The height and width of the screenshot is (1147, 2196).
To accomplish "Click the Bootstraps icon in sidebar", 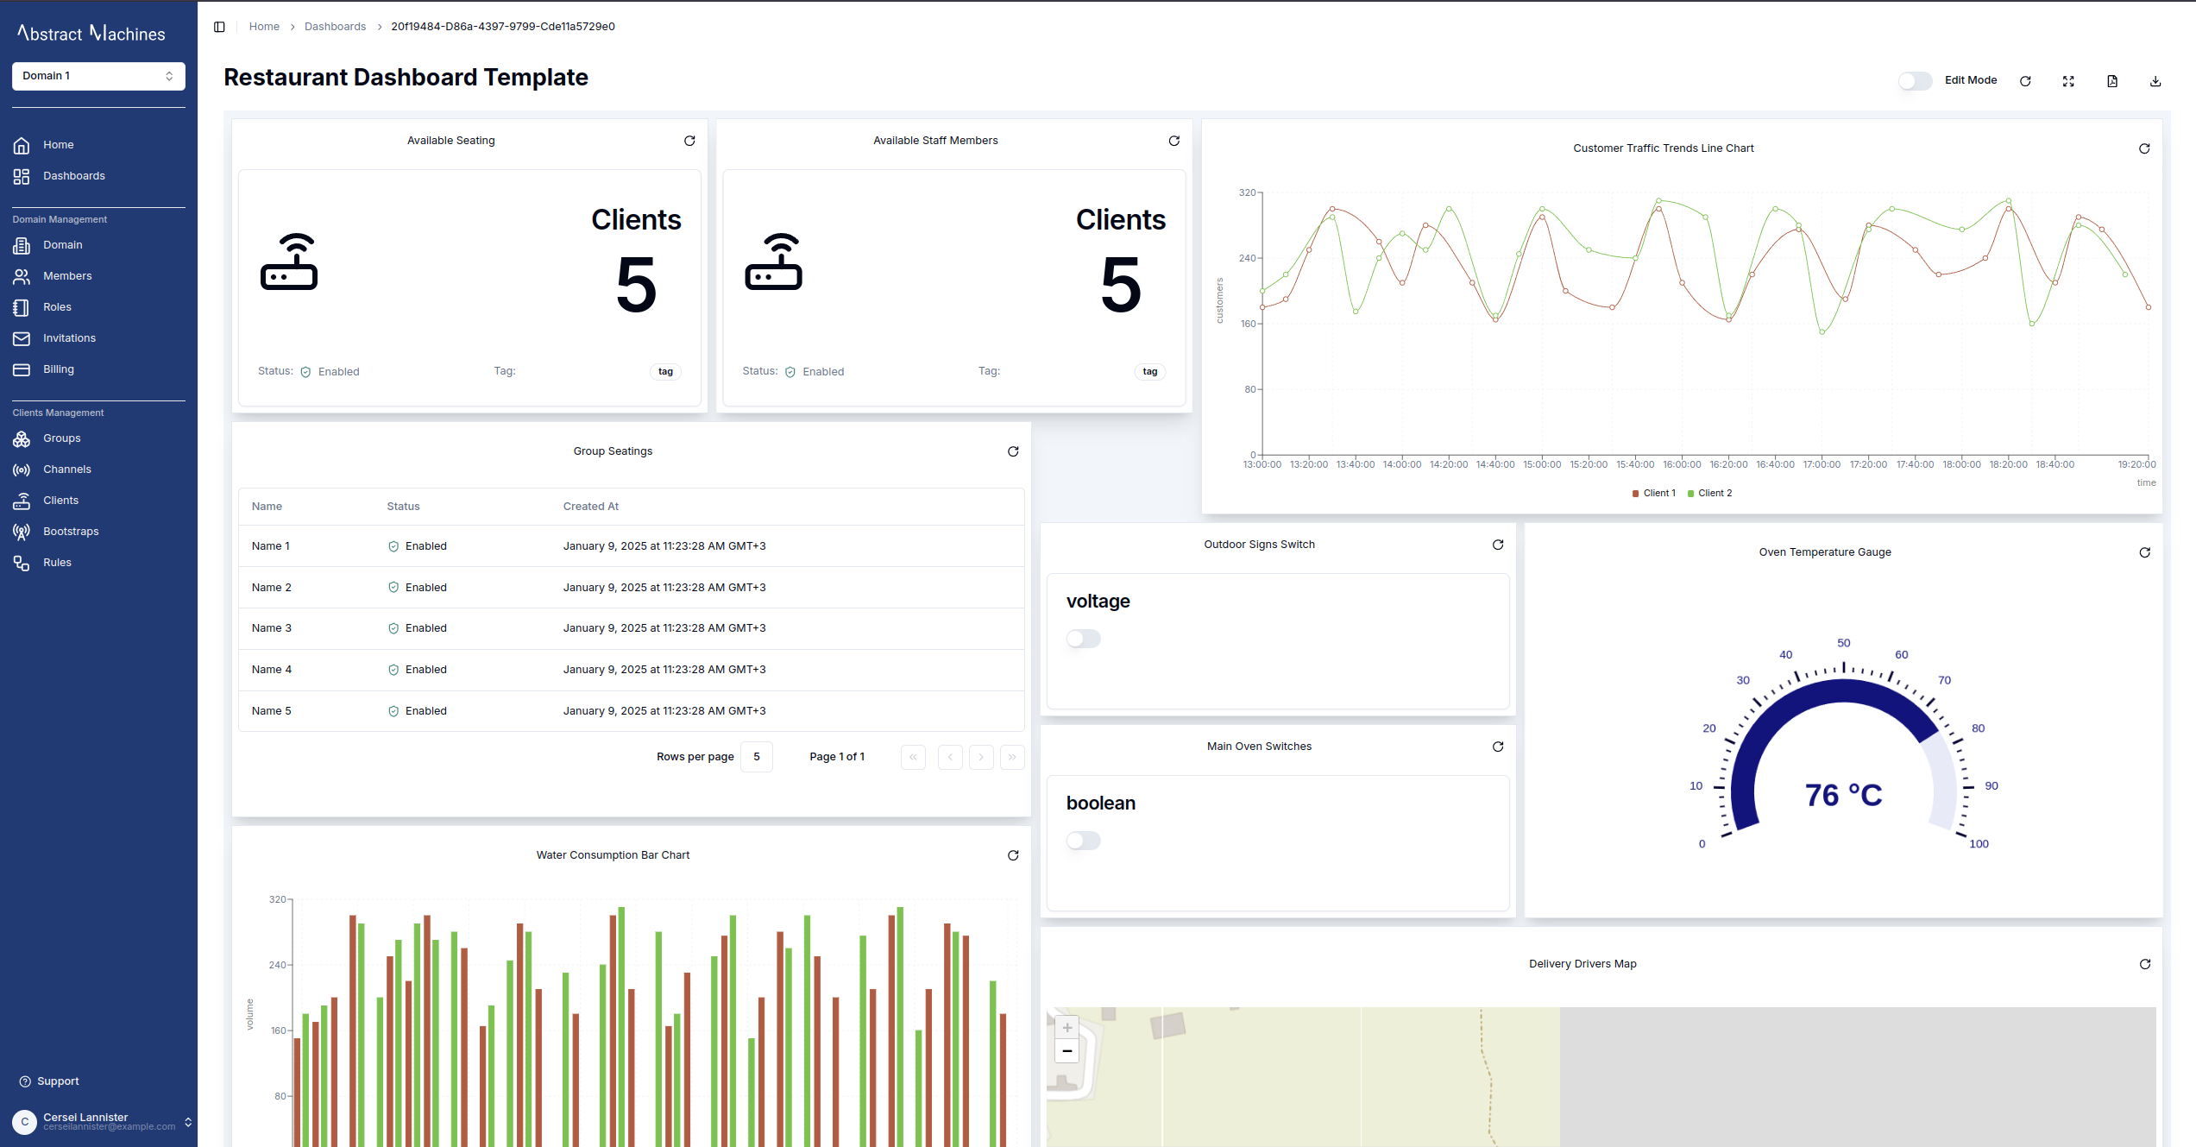I will pyautogui.click(x=22, y=530).
